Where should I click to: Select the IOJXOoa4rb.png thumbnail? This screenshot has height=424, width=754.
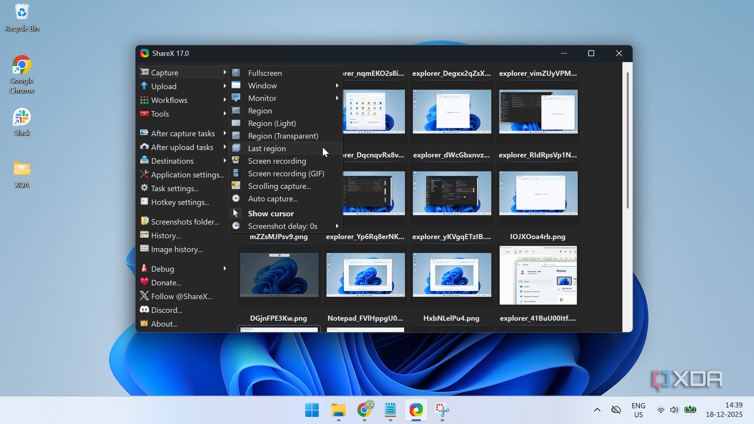click(x=538, y=275)
